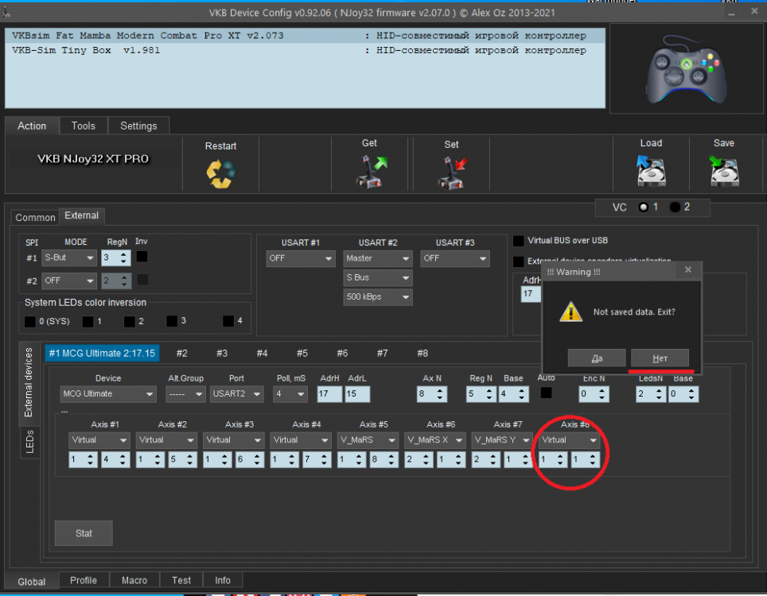Enable Virtual BUS over USB checkbox
The height and width of the screenshot is (596, 767).
(519, 241)
